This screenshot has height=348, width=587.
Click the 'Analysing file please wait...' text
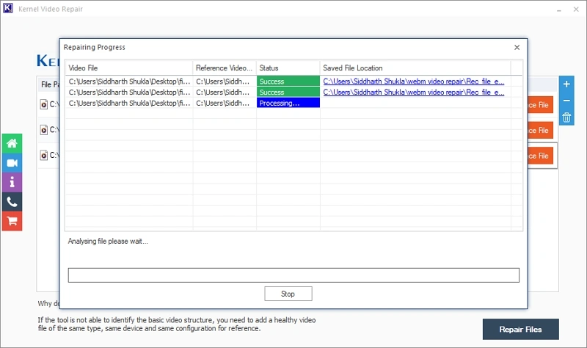point(108,242)
